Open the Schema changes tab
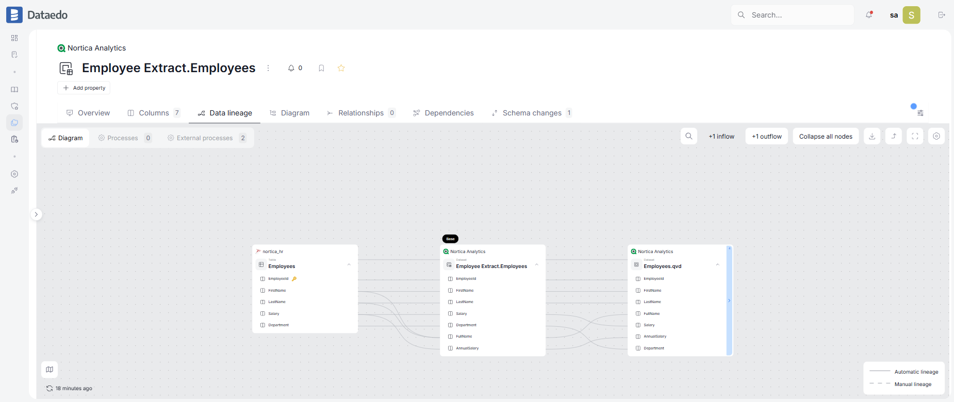This screenshot has height=402, width=954. (532, 113)
